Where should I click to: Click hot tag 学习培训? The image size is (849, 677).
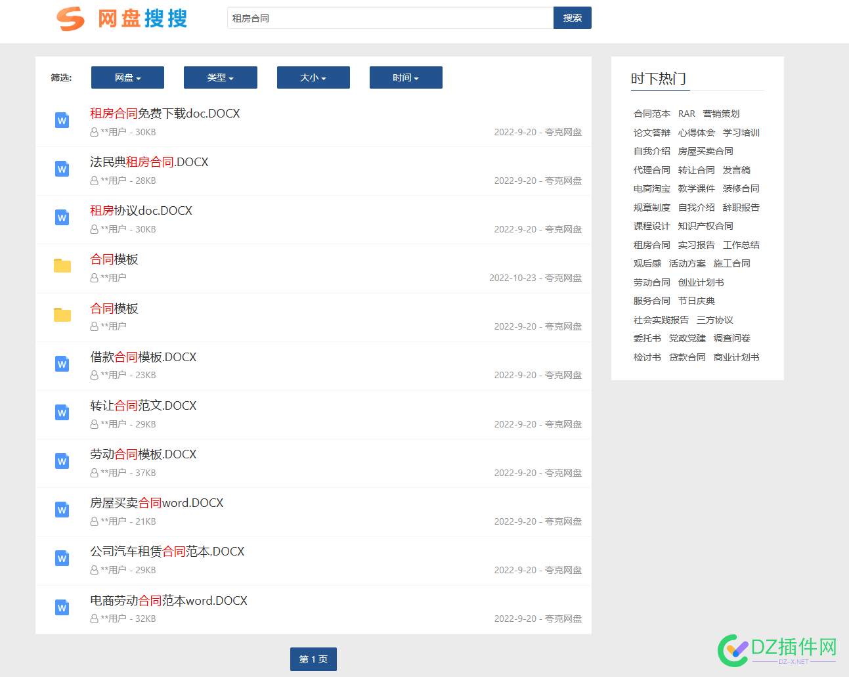(x=741, y=133)
